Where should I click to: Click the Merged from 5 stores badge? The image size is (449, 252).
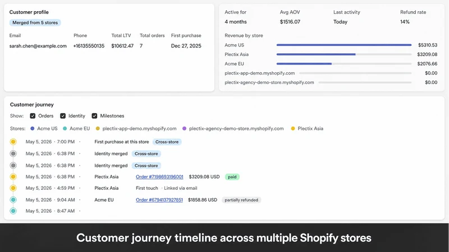click(x=35, y=22)
